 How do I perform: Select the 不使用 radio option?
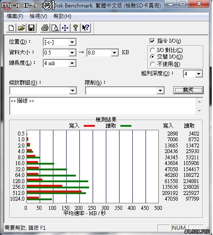coord(152,64)
